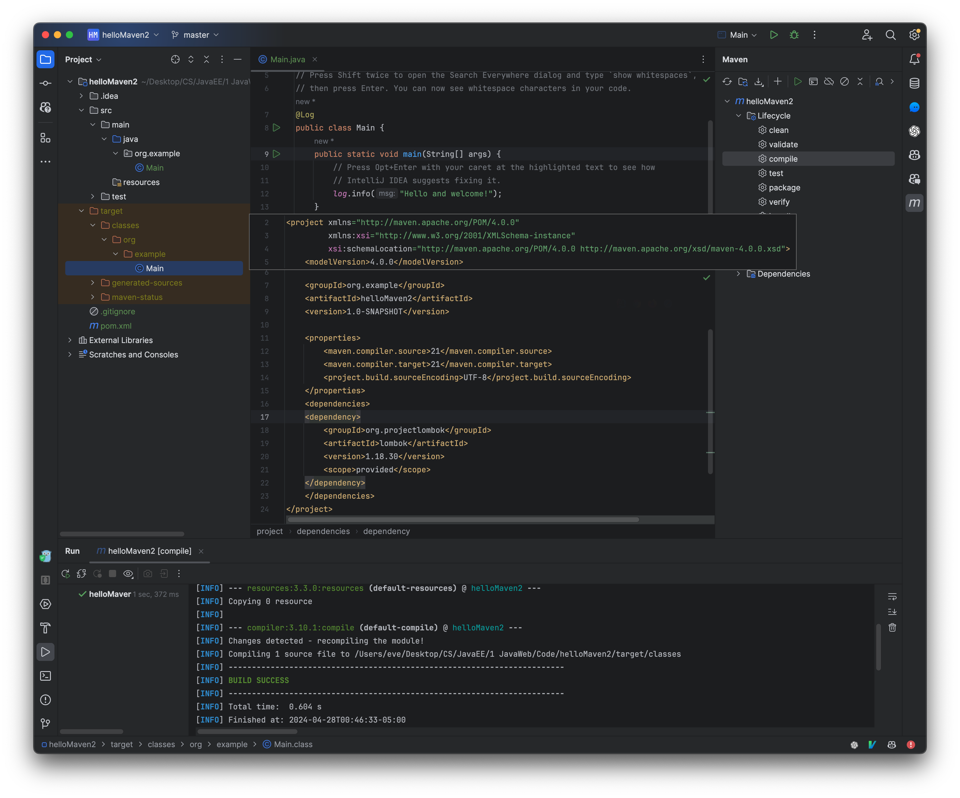This screenshot has width=960, height=798.
Task: Reload all Maven projects in the Maven panel
Action: 727,81
